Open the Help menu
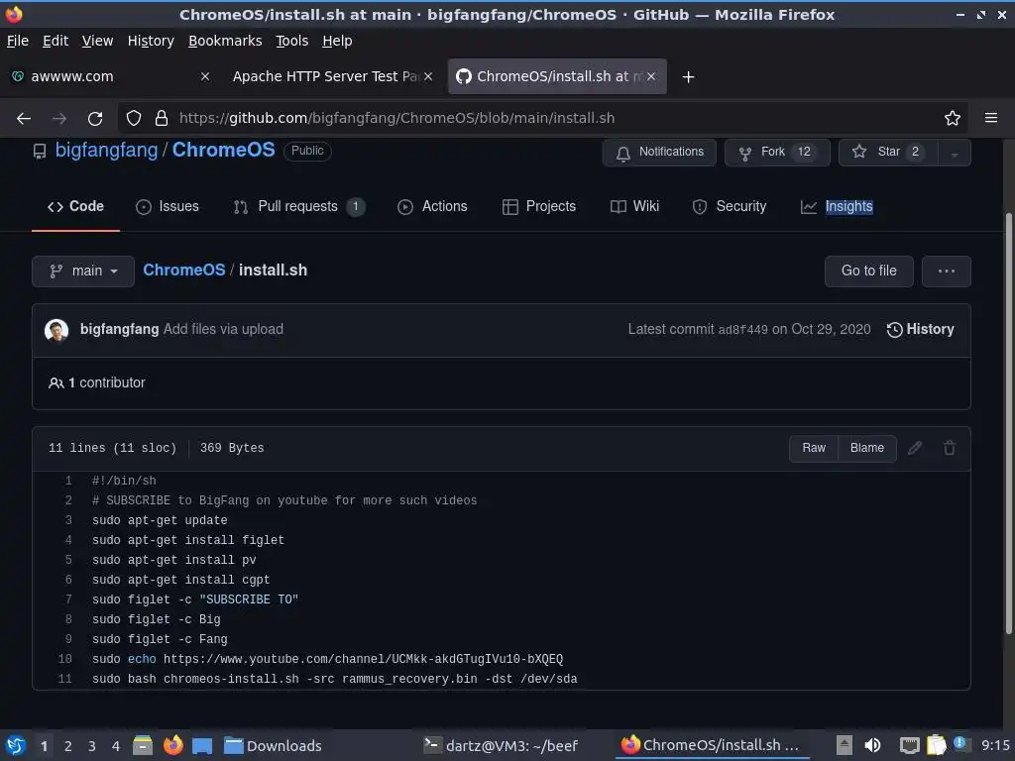 tap(337, 41)
